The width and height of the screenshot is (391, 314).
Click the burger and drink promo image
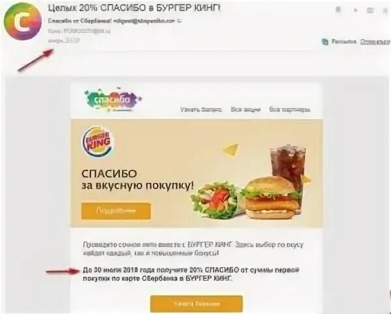[251, 182]
